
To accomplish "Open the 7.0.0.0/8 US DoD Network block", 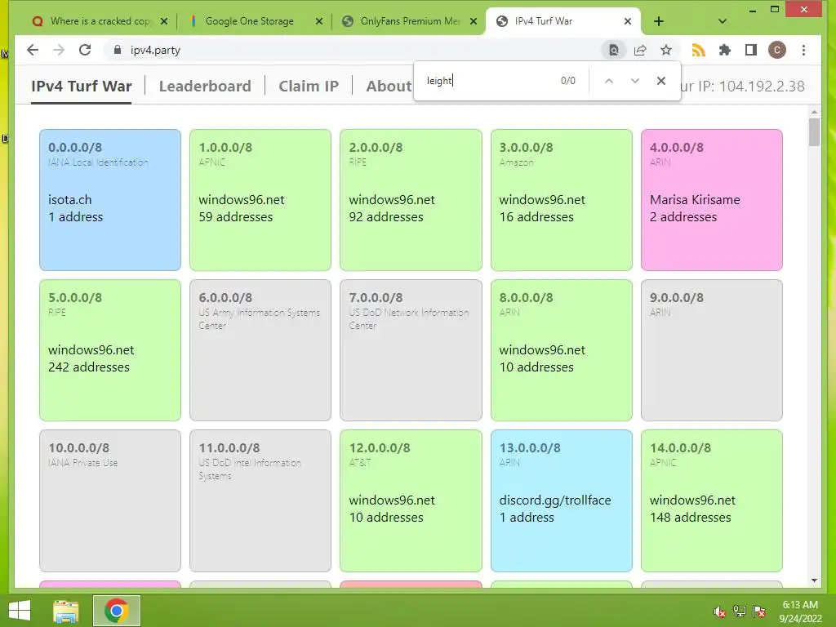I will tap(411, 350).
